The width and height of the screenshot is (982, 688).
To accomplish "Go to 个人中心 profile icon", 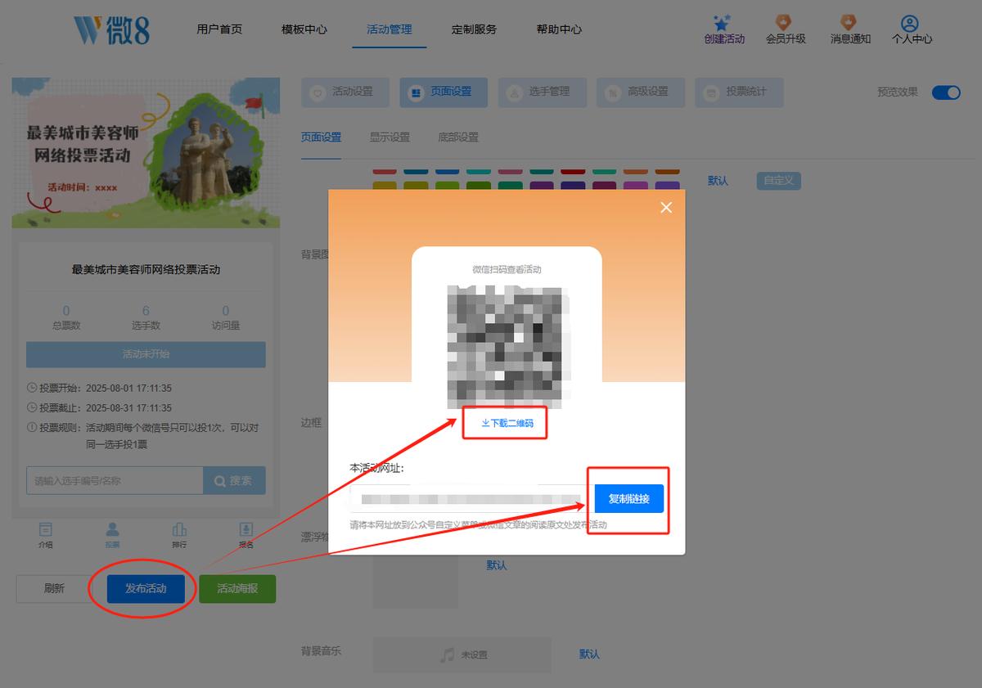I will coord(910,23).
